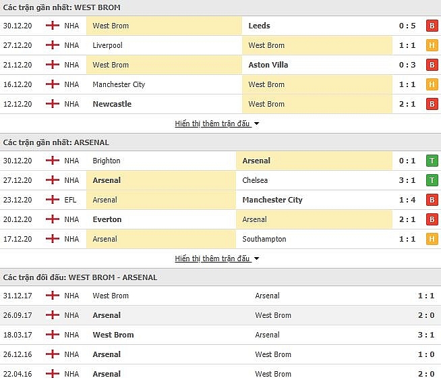Expand more West Brom matches with the dropdown arrow
The width and height of the screenshot is (441, 382).
click(x=256, y=124)
